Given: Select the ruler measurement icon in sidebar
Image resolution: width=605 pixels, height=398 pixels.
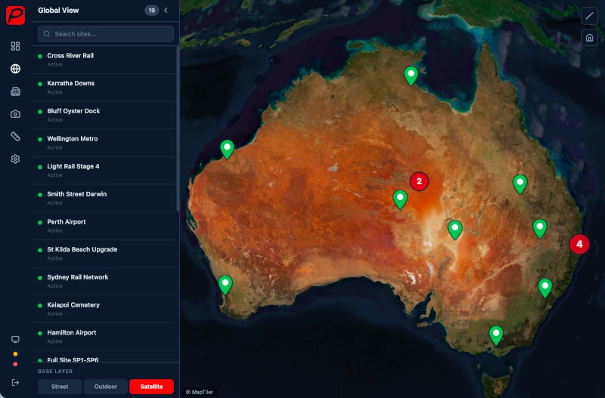Looking at the screenshot, I should [x=15, y=137].
